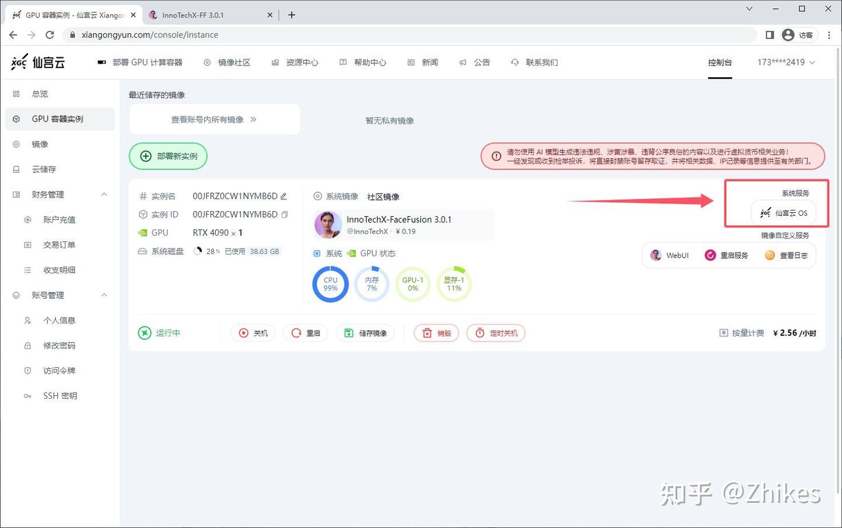
Task: Open the browser three-dot menu
Action: [x=829, y=35]
